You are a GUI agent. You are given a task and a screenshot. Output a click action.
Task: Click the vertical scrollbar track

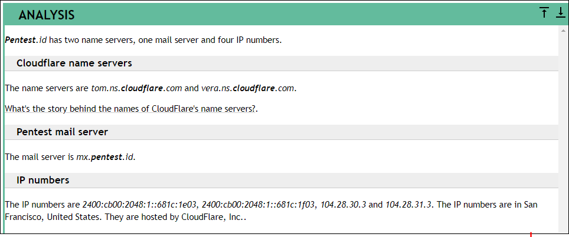[x=564, y=133]
